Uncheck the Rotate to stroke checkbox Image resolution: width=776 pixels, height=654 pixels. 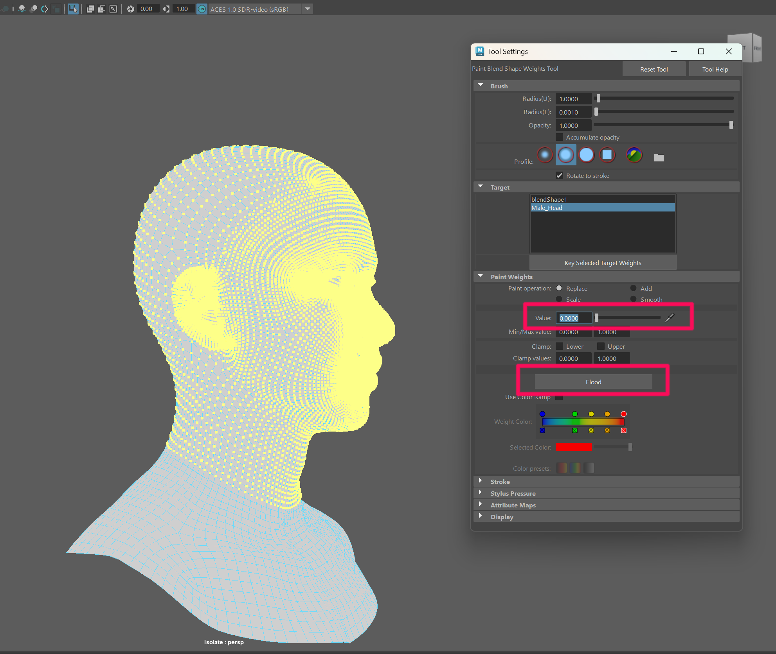coord(560,176)
